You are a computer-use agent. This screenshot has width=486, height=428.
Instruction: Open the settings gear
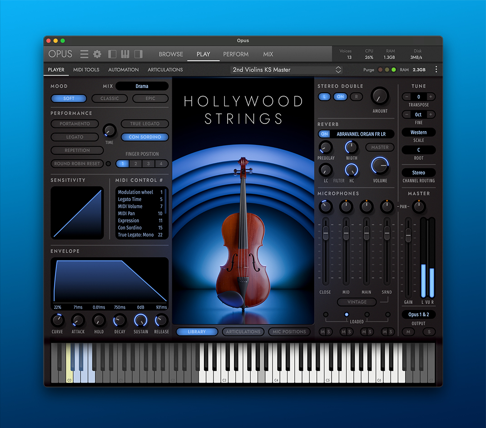pos(97,54)
